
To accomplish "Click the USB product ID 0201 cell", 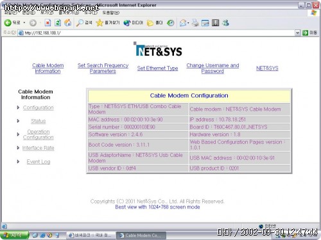I will [x=239, y=168].
